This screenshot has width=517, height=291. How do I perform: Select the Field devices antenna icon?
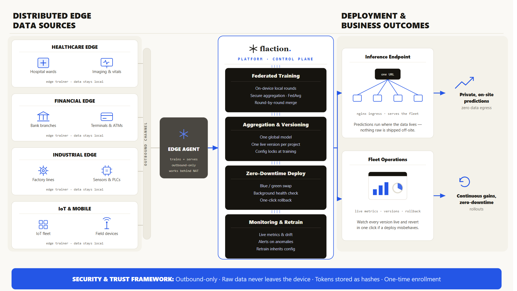pos(107,223)
